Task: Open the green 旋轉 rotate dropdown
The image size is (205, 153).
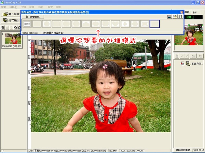Action: pos(189,17)
